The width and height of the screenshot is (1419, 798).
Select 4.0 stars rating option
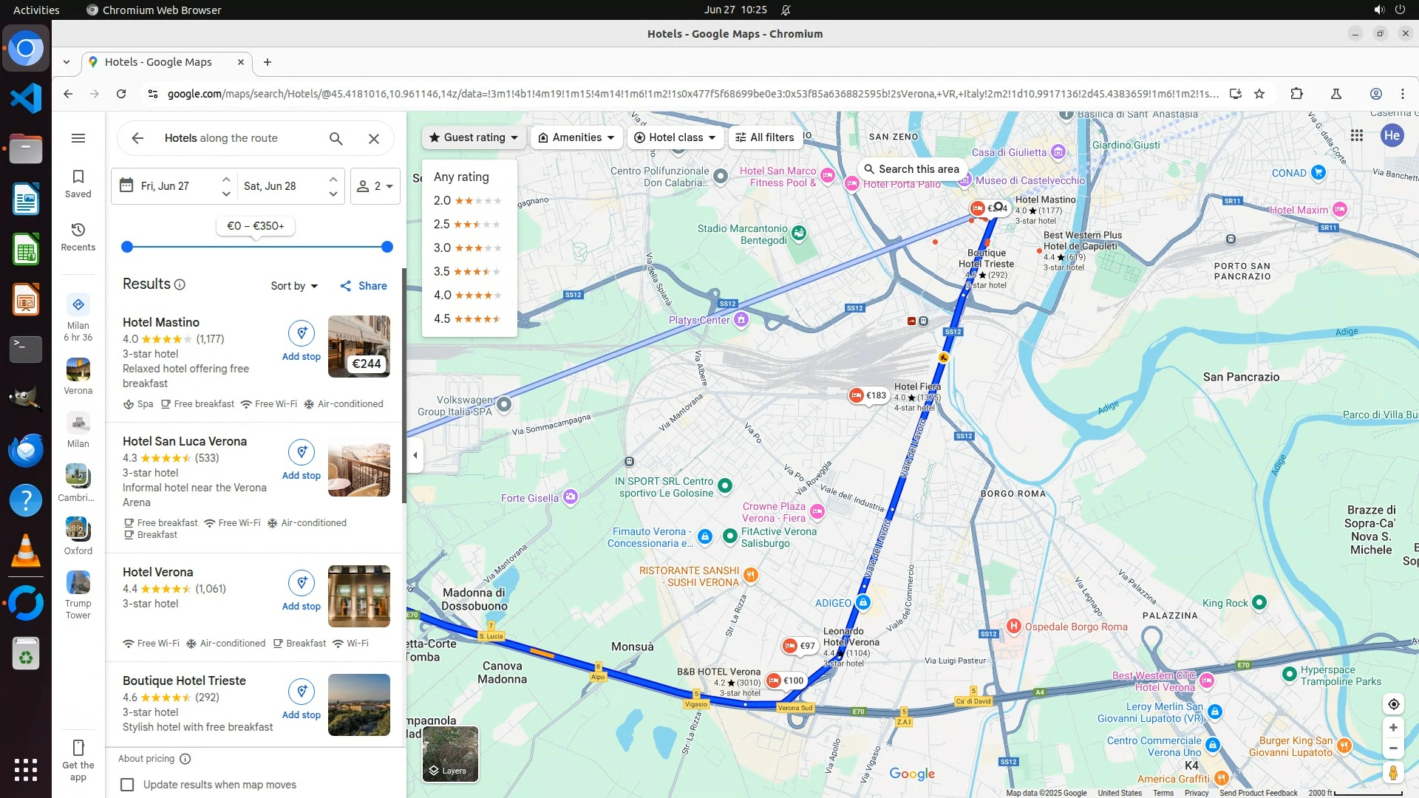(467, 295)
